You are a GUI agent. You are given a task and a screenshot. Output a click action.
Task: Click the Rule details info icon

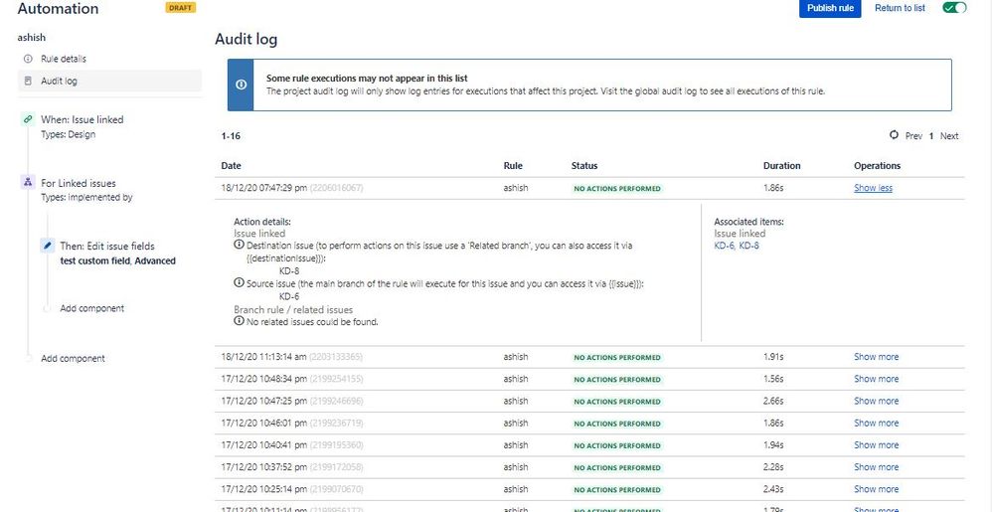point(27,59)
